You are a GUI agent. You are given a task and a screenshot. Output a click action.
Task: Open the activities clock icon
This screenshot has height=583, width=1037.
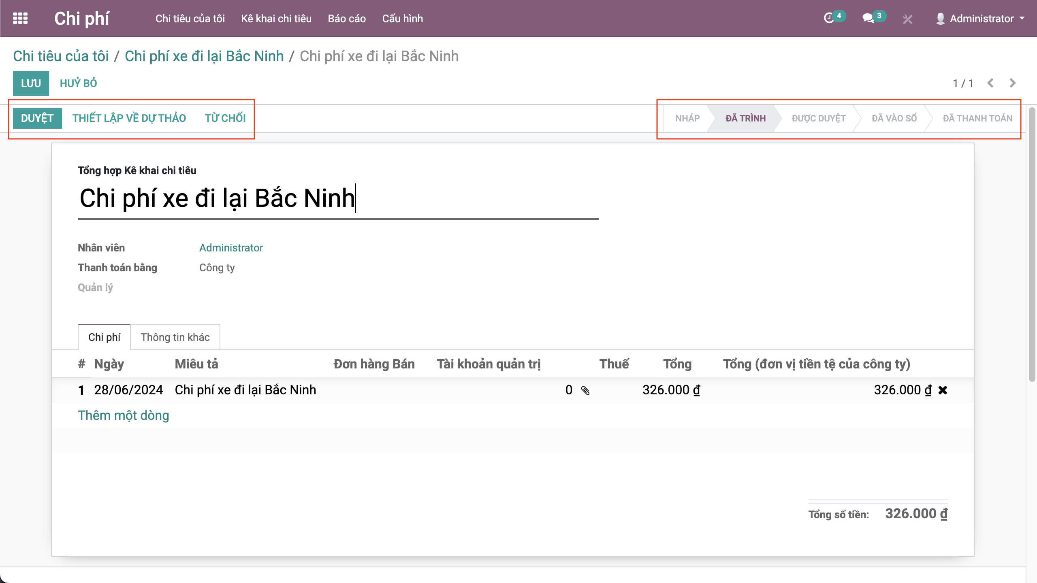(x=829, y=18)
